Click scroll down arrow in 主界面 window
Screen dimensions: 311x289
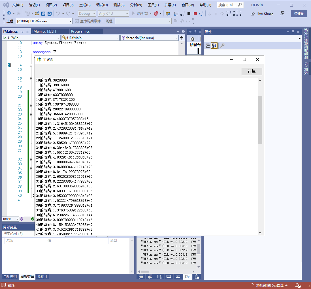[x=260, y=233]
